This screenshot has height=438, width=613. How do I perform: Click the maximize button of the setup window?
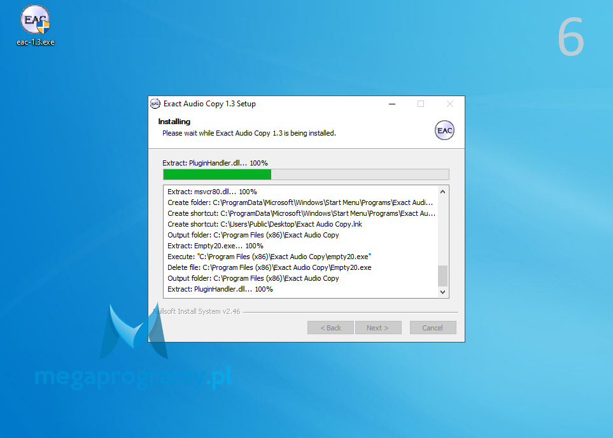pyautogui.click(x=421, y=104)
